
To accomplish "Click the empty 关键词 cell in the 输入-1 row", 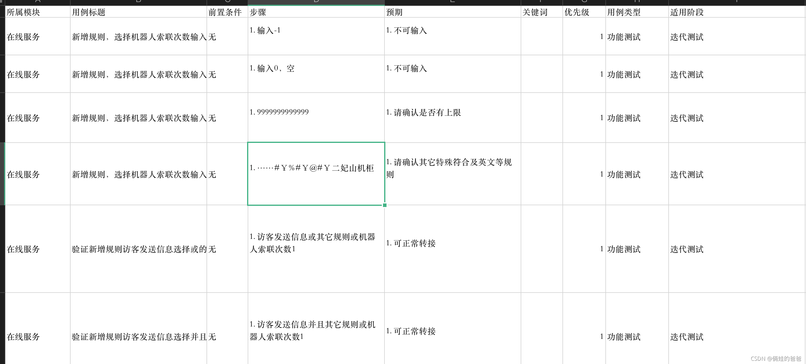I will [542, 36].
